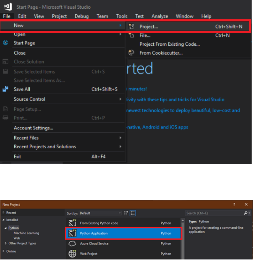Click the Visual Studio logo icon
Screen dimensions: 253x260
pos(8,7)
